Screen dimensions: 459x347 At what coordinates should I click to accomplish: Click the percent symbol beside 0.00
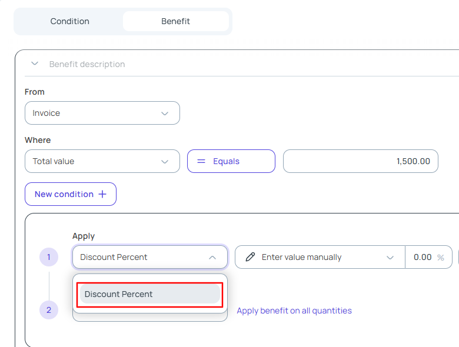[x=441, y=258]
